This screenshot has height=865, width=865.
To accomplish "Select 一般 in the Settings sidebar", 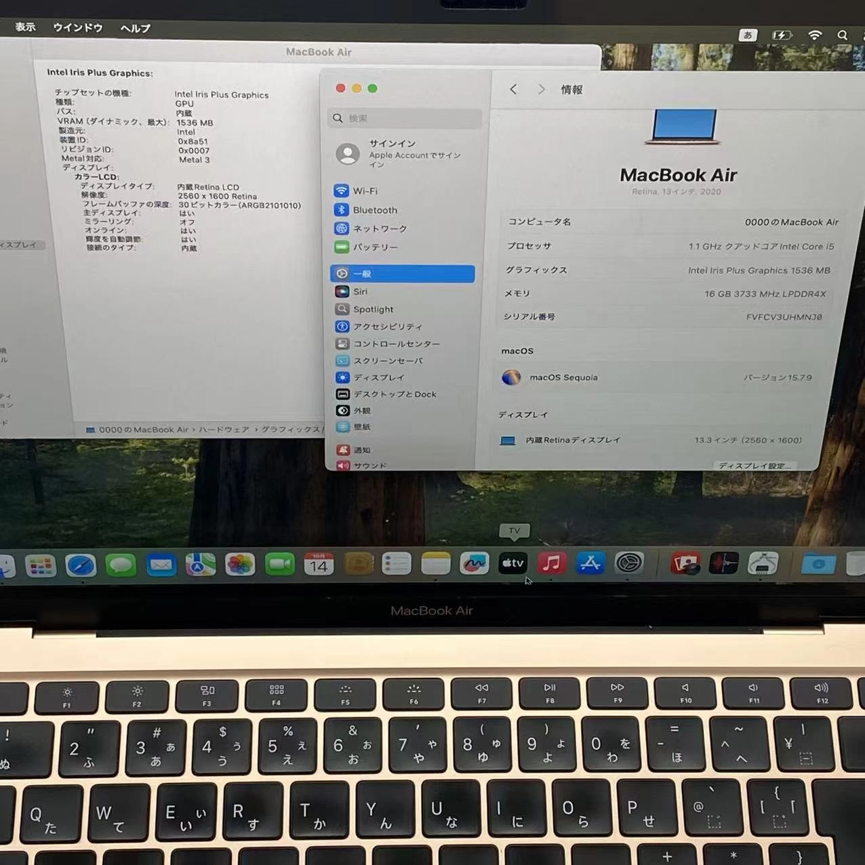I will [x=403, y=274].
